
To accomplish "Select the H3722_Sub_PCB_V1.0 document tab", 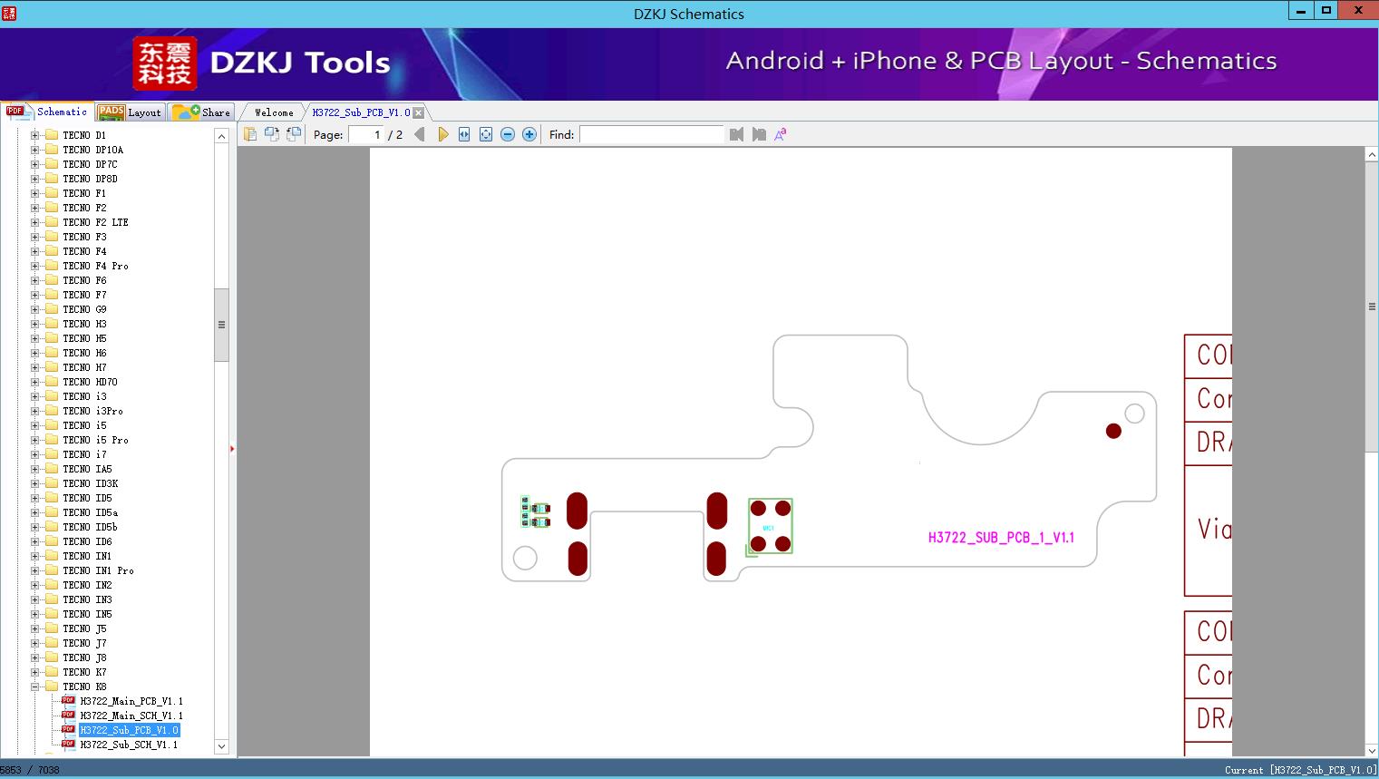I will coord(361,112).
